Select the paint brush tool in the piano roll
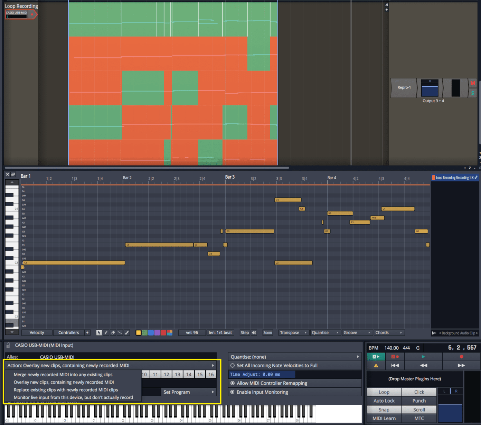This screenshot has height=425, width=481. click(x=126, y=332)
